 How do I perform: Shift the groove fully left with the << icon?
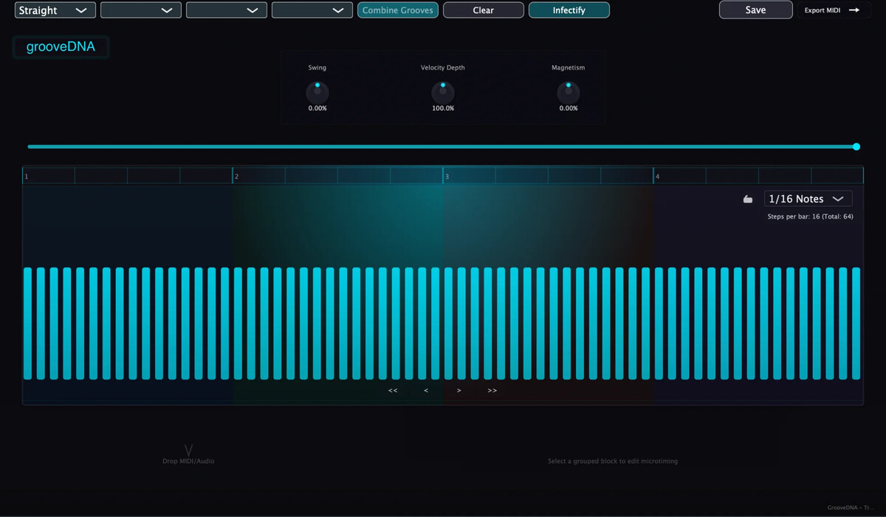[x=392, y=390]
